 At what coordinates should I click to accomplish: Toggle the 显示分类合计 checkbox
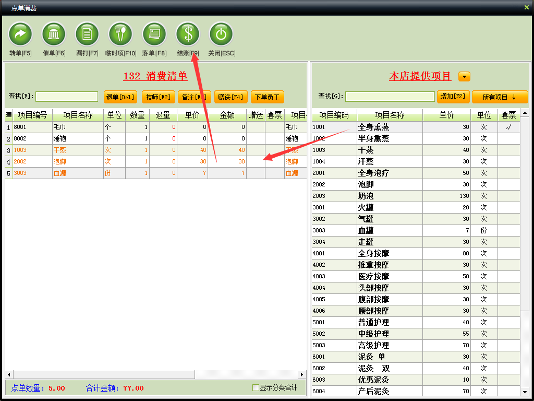click(256, 388)
